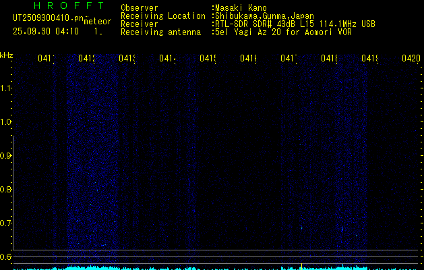Click the yellow peak marker on bottom strip
The image size is (424, 270).
(x=301, y=267)
